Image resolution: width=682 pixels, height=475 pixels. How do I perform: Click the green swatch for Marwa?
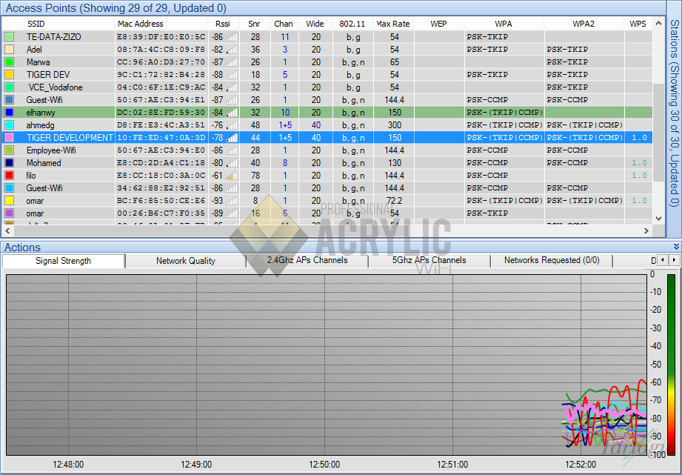point(9,62)
